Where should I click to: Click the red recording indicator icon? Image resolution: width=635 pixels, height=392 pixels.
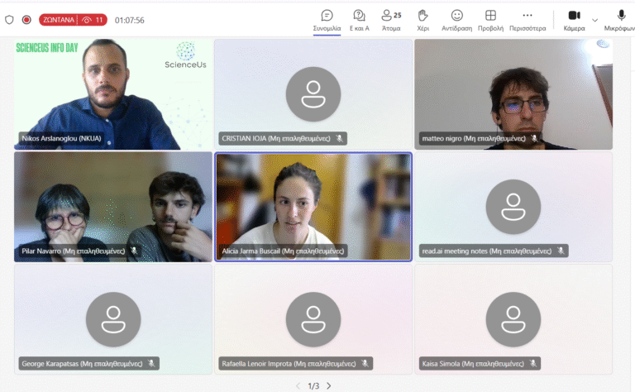pos(26,20)
